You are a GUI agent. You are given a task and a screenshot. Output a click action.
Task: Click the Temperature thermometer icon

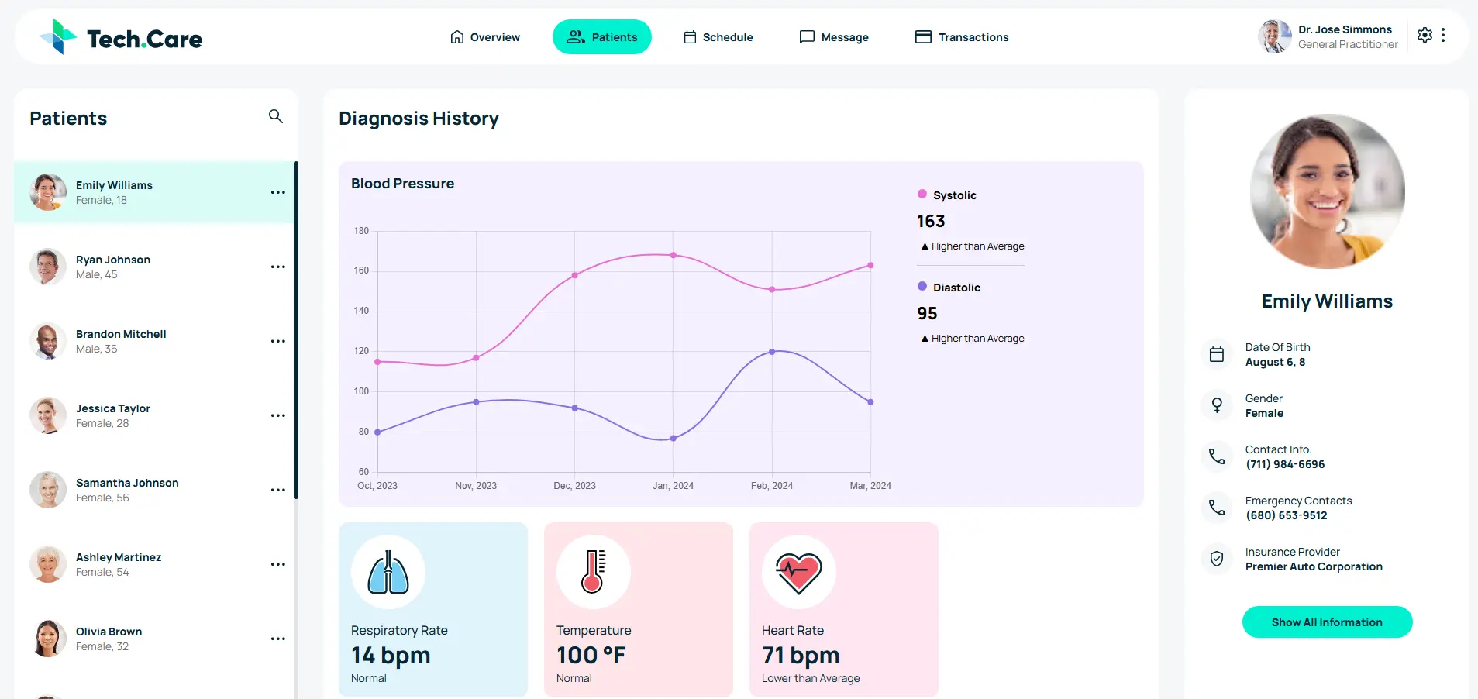click(594, 572)
